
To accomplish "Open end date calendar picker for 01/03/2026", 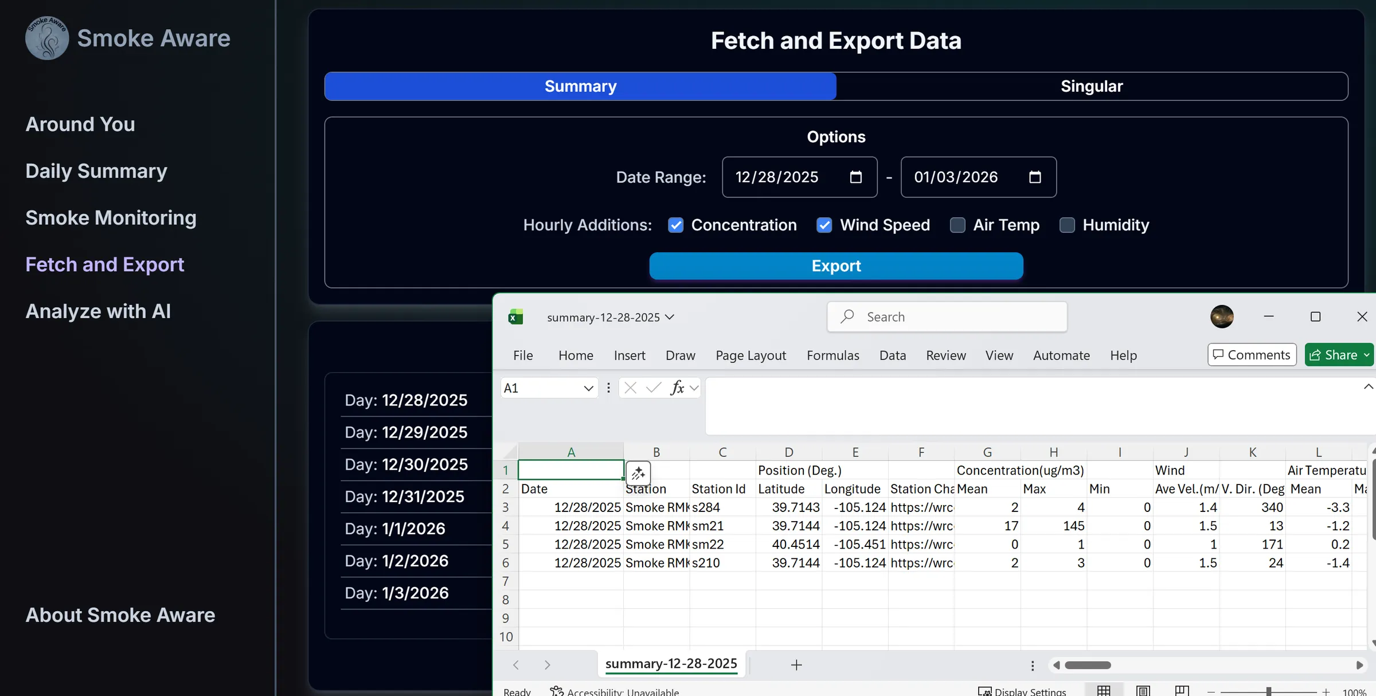I will (x=1035, y=177).
